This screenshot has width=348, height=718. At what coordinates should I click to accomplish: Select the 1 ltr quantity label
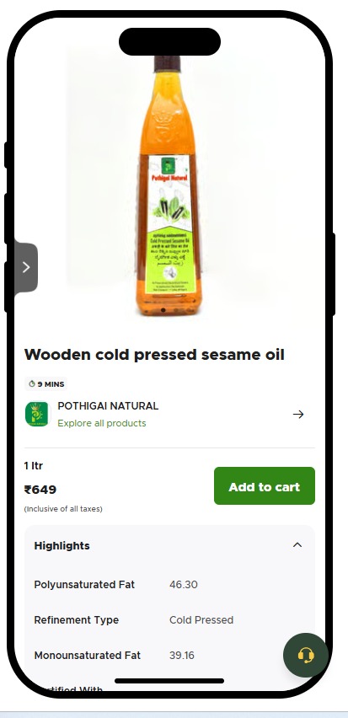[x=34, y=466]
